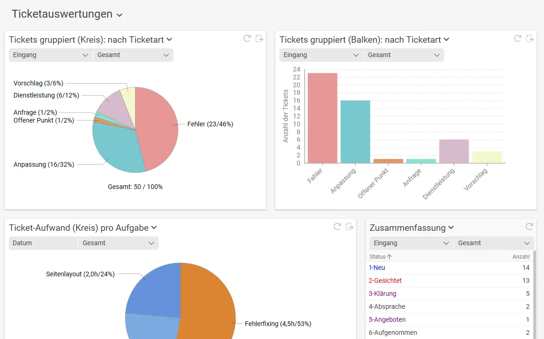The image size is (544, 339).
Task: Open Gesamt dropdown in Zusammenfassung panel
Action: click(x=494, y=243)
